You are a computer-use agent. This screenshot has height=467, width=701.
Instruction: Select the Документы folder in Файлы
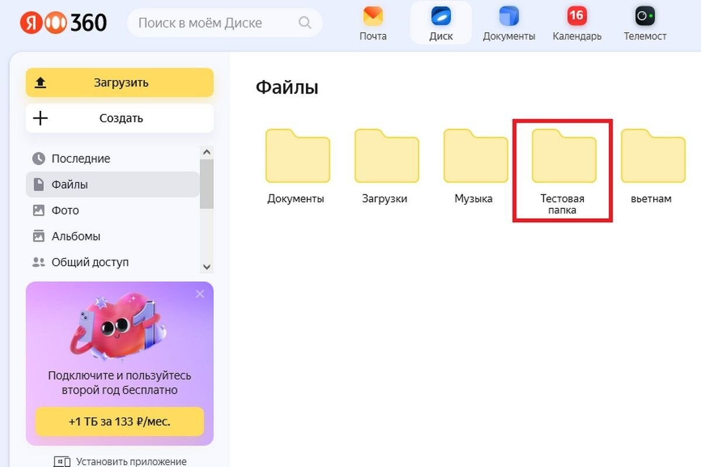click(x=297, y=166)
